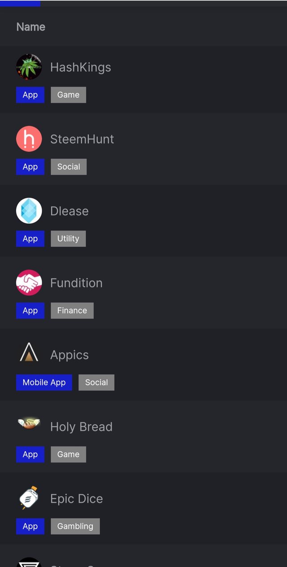Viewport: 287px width, 567px height.
Task: Click the Finance tag under Fundition
Action: [x=72, y=310]
